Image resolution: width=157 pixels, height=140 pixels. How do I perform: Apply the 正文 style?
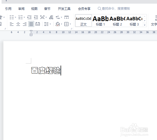coord(83,21)
